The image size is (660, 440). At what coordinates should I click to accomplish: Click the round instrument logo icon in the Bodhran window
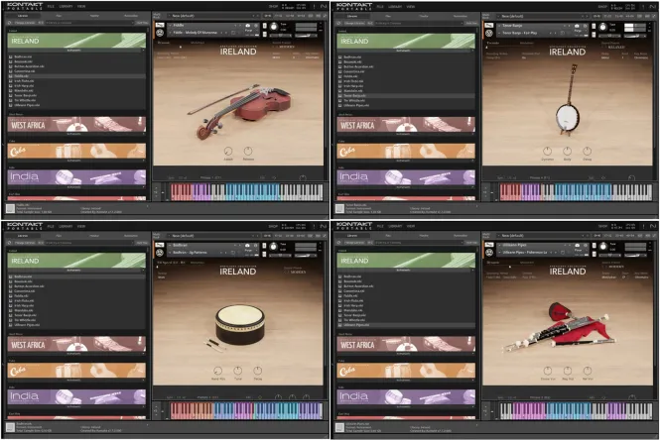tap(160, 252)
